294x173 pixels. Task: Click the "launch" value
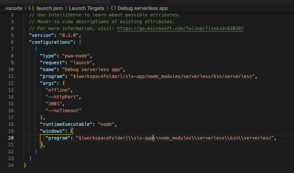pos(81,63)
